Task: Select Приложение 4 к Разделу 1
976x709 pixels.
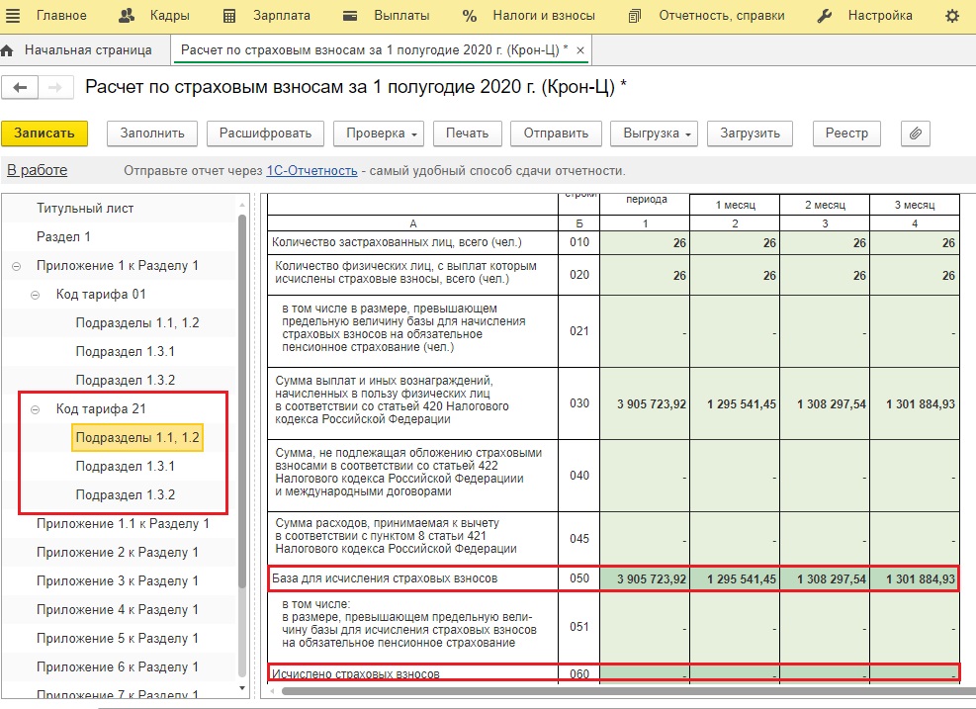Action: click(118, 609)
